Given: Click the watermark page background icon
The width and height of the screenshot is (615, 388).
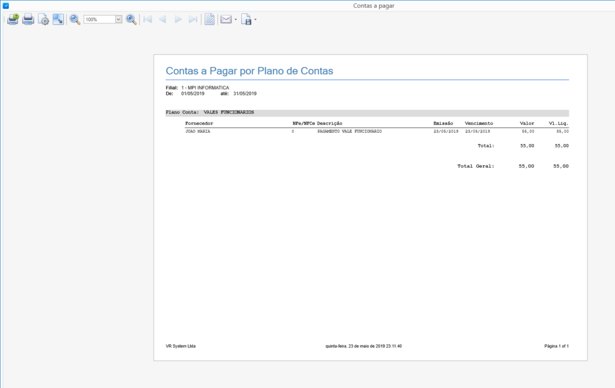Looking at the screenshot, I should point(210,19).
